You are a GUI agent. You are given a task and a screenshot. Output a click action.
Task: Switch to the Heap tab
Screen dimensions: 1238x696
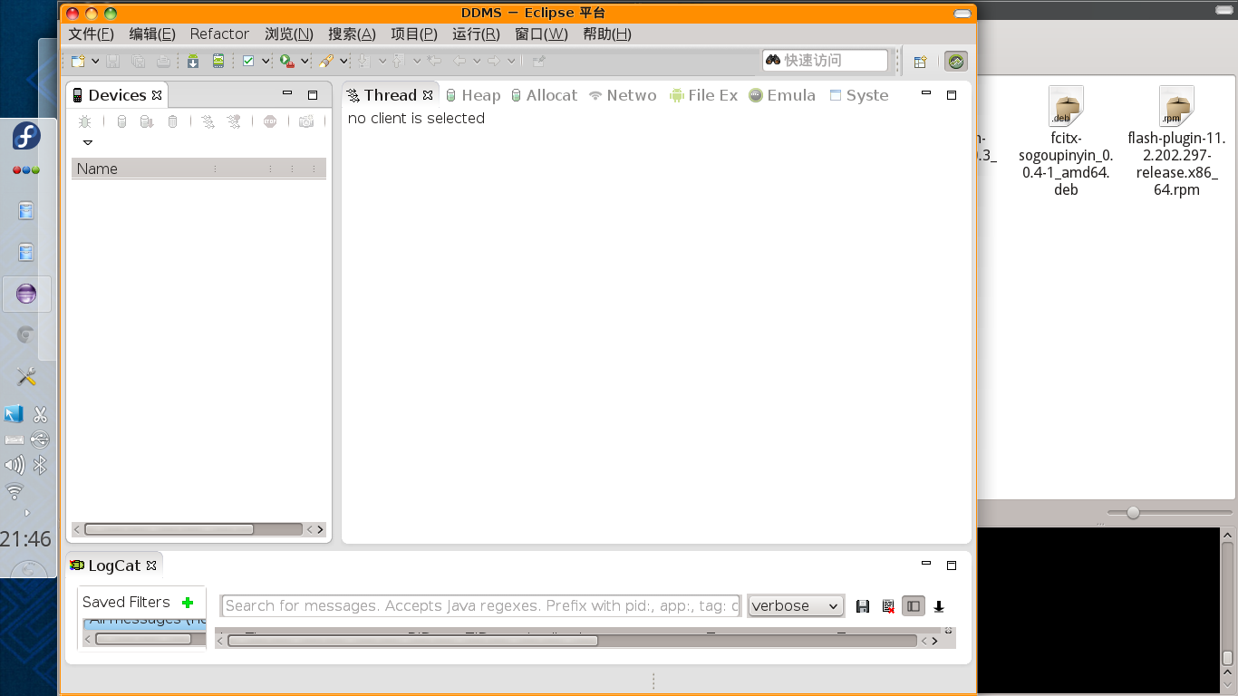472,95
